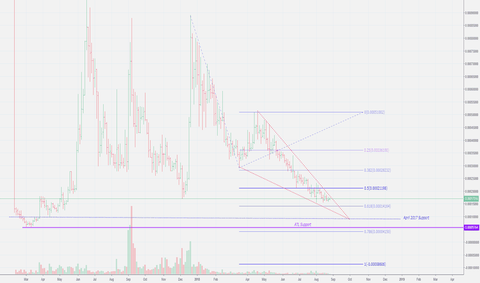This screenshot has height=283, width=480.
Task: Click the green 0.00017016 current price tag
Action: 471,199
